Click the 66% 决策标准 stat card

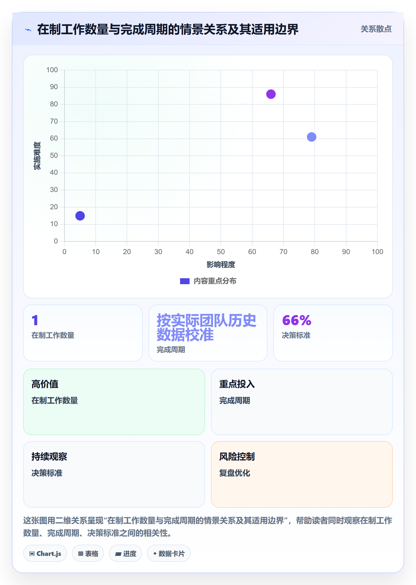[333, 333]
